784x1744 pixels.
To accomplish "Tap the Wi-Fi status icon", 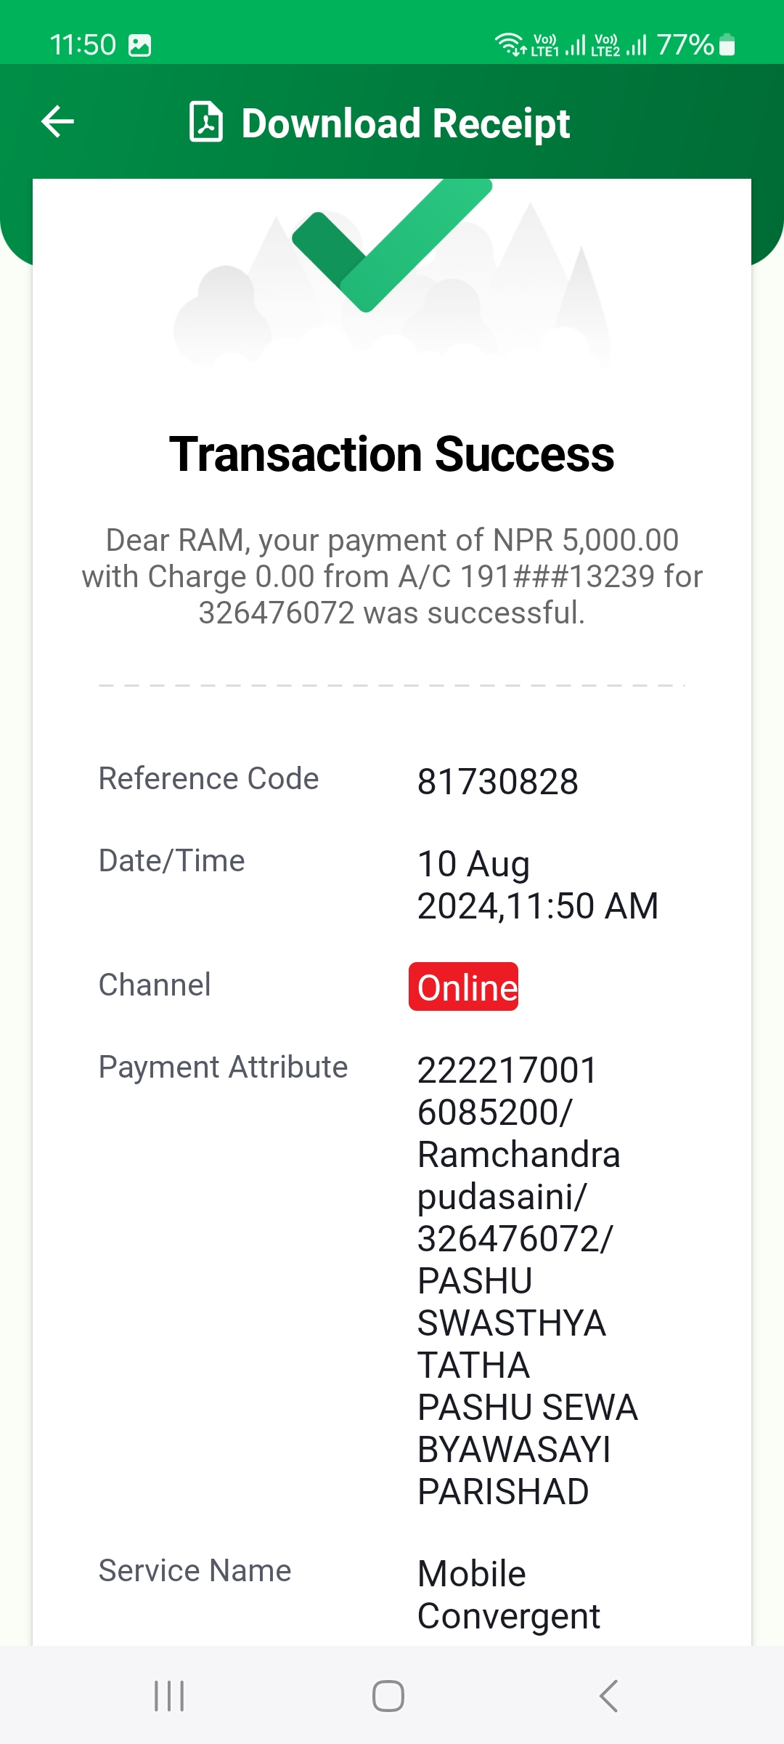I will tap(510, 44).
